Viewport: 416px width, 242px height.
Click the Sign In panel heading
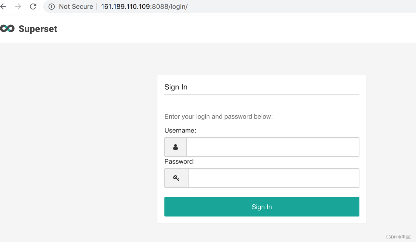(176, 87)
